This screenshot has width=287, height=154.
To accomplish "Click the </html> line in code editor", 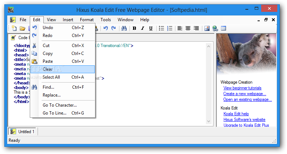I will [22, 102].
